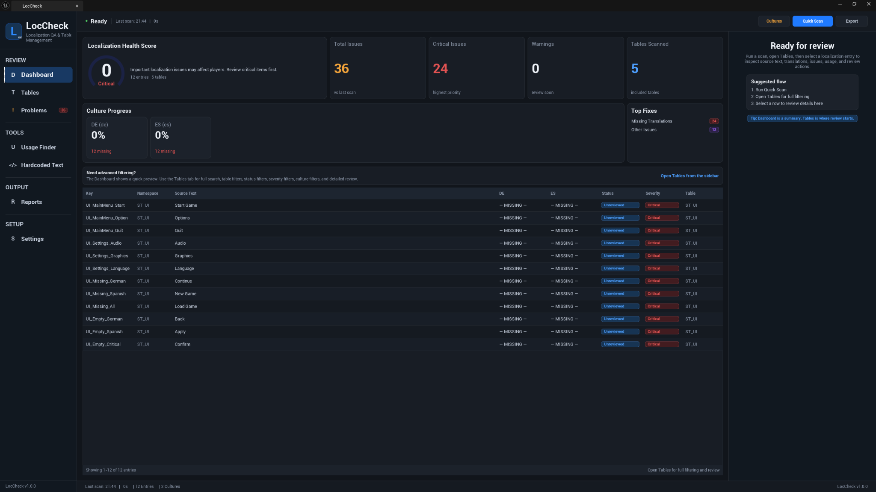
Task: Sort by the Source Text column header
Action: point(186,193)
